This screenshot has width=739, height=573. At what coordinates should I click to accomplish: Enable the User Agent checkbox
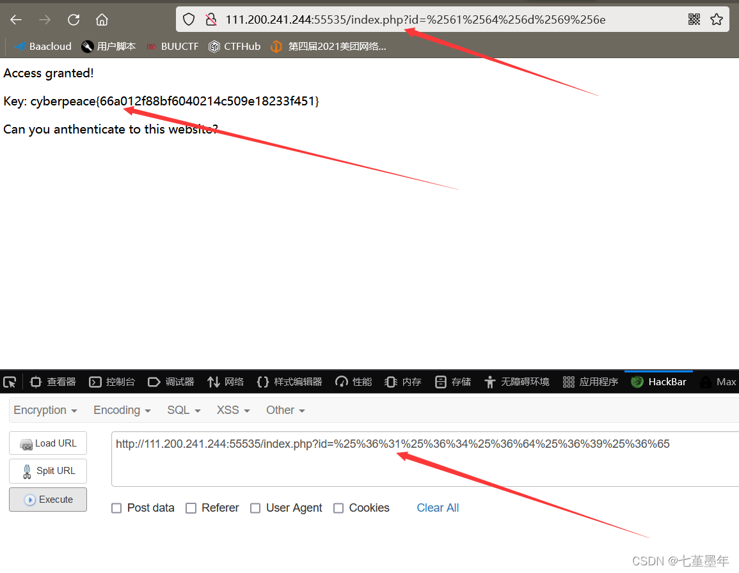pos(255,508)
